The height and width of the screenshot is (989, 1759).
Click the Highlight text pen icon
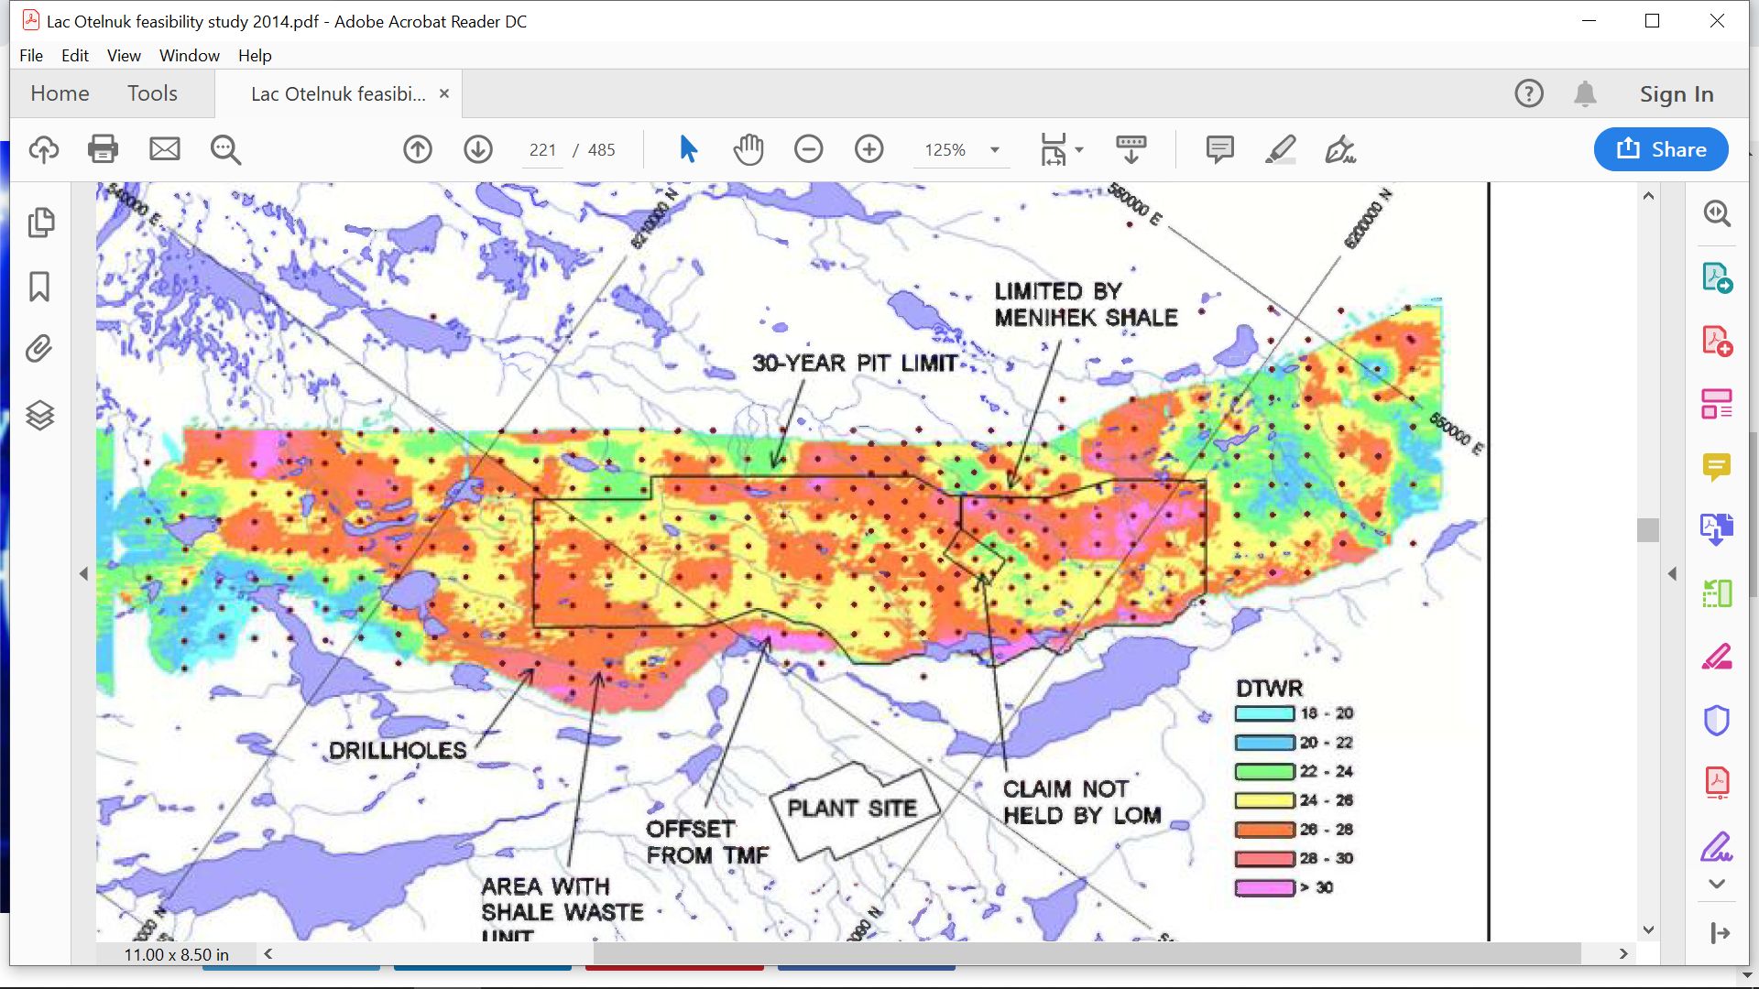tap(1280, 149)
